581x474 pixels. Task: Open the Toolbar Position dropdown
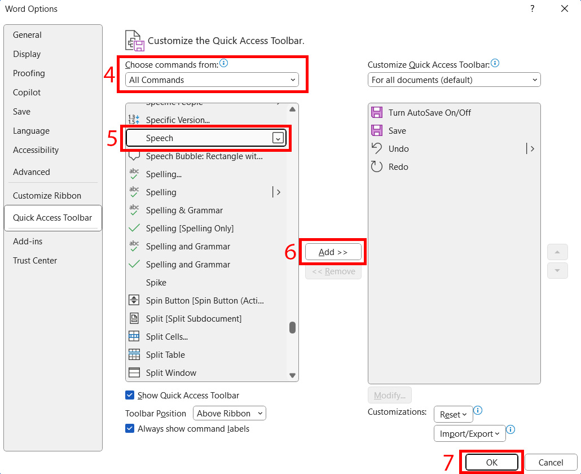[x=230, y=413]
